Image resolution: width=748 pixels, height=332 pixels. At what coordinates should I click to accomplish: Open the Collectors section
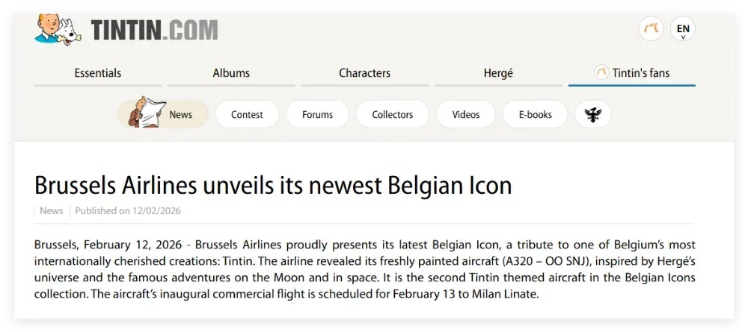pyautogui.click(x=393, y=114)
